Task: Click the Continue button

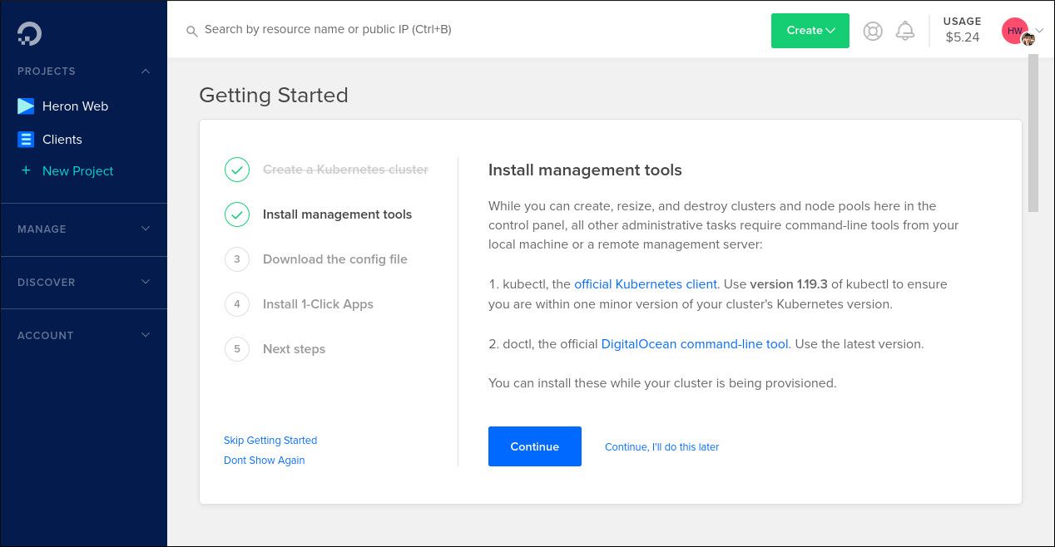Action: tap(534, 446)
